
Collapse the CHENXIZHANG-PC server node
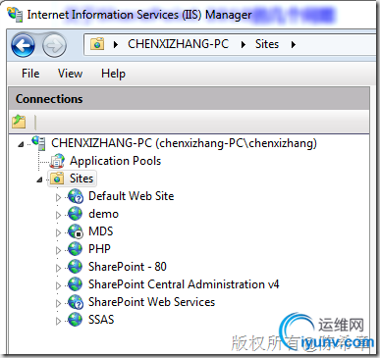[x=21, y=144]
